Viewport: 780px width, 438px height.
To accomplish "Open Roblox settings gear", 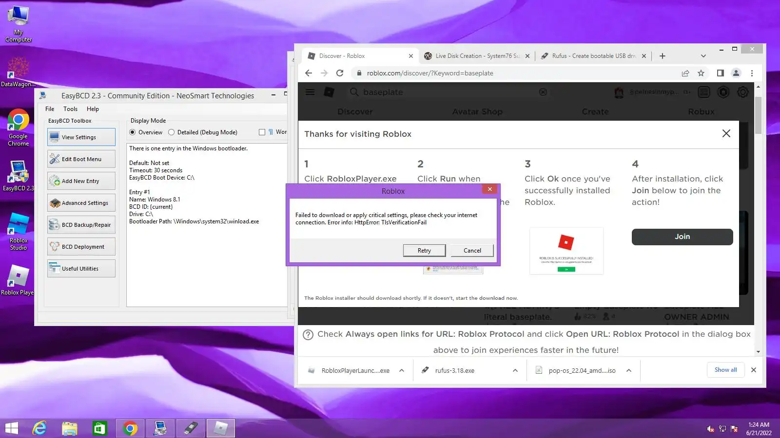I will [x=742, y=92].
